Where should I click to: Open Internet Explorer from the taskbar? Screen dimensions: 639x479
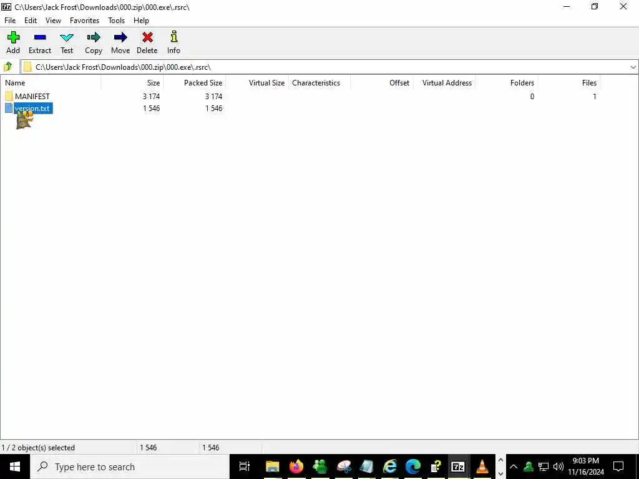(x=390, y=467)
